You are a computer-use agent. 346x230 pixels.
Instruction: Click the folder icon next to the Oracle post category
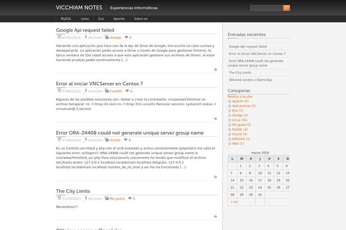tap(107, 140)
